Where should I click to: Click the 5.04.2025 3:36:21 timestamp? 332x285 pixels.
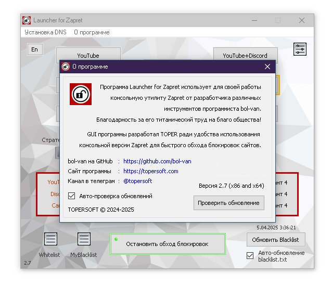click(x=276, y=228)
